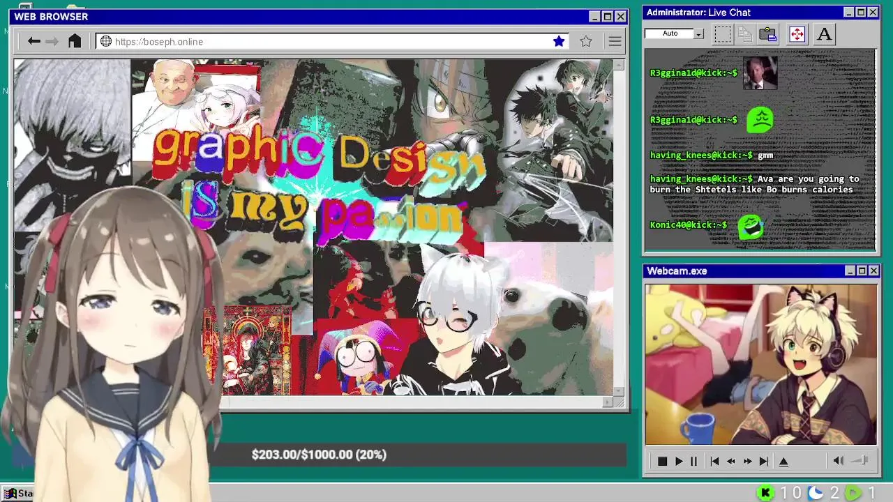Screen dimensions: 893x502
Task: Pause the Webcam.exe playback
Action: point(693,462)
